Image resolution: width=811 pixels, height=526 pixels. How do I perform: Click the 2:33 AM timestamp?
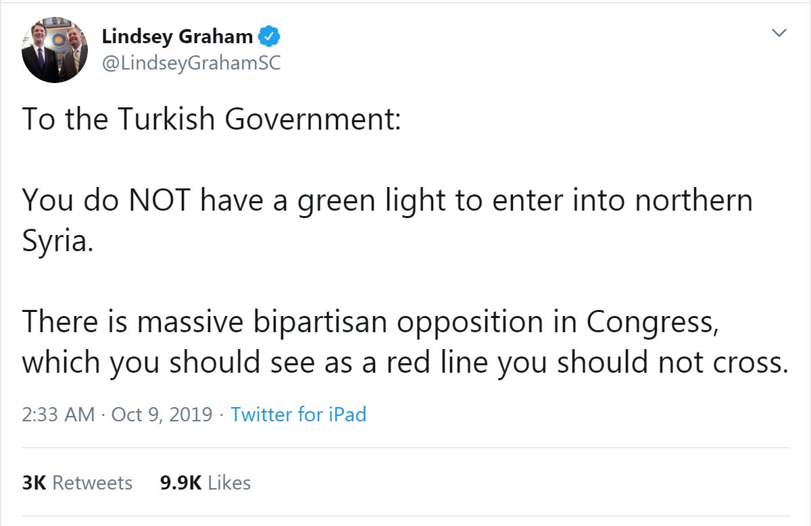[x=58, y=414]
